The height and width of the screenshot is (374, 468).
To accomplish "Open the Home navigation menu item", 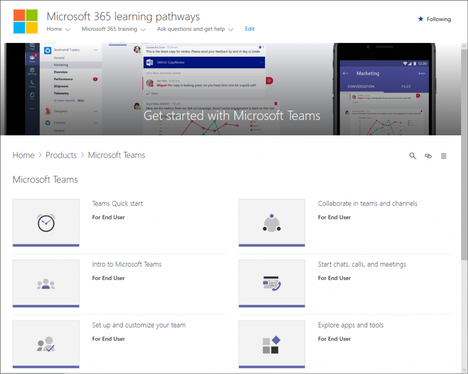I will click(x=54, y=29).
